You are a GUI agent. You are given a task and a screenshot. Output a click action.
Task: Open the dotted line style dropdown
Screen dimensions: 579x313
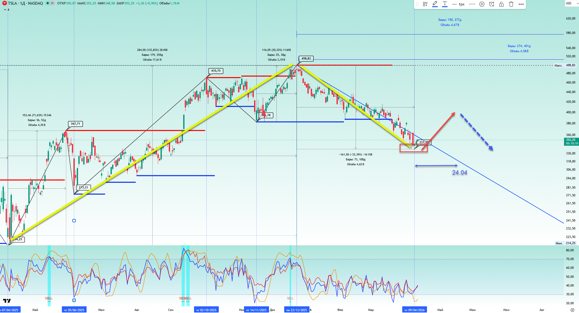472,4
